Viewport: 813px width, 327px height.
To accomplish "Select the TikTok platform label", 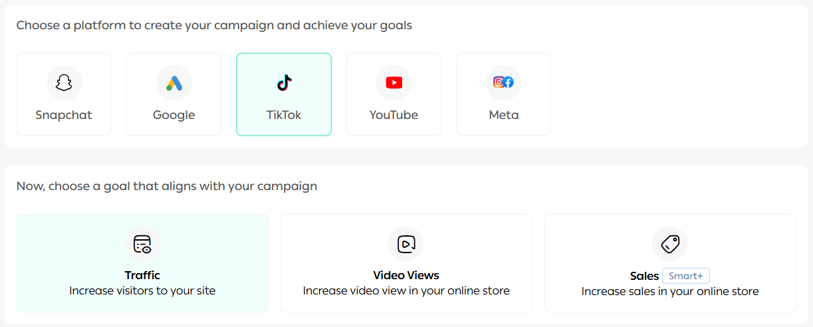I will [284, 115].
